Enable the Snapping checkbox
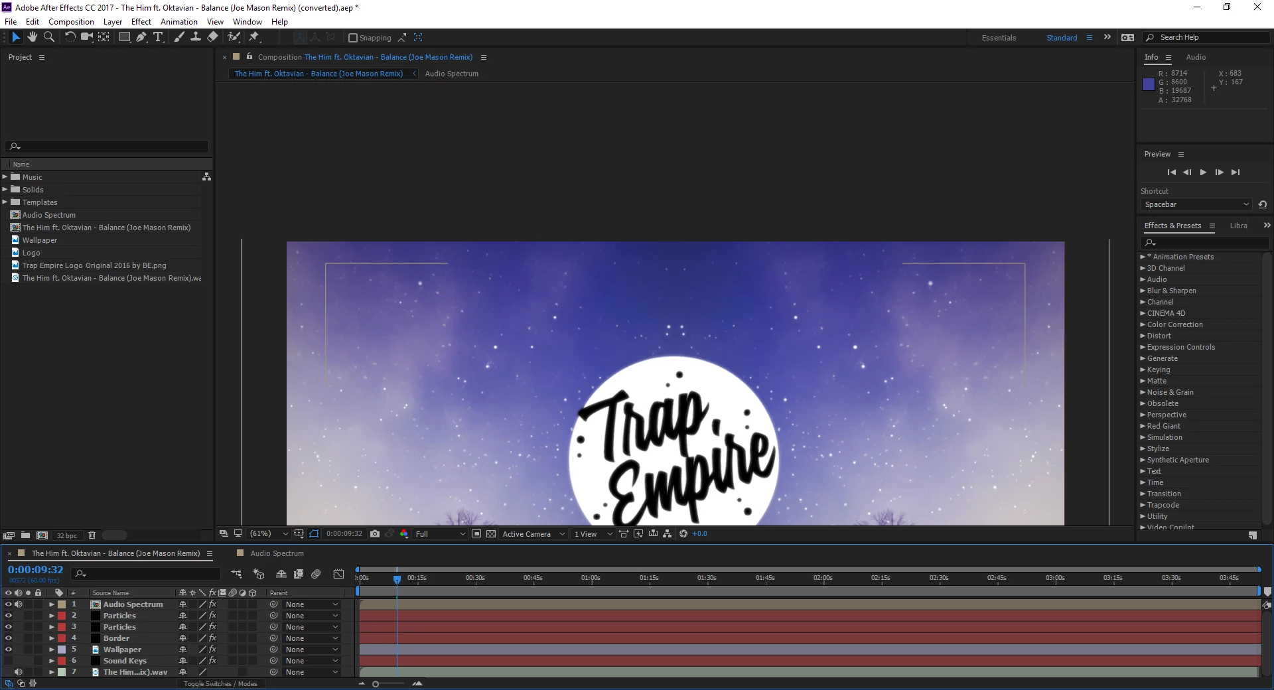The height and width of the screenshot is (690, 1274). (353, 38)
